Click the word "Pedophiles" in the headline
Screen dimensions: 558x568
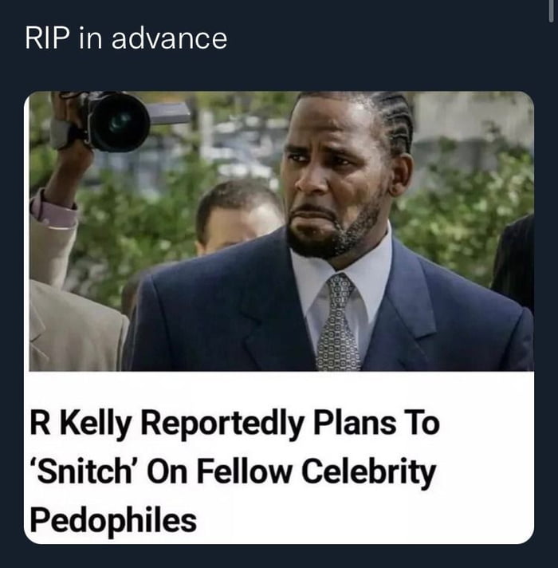tap(112, 522)
